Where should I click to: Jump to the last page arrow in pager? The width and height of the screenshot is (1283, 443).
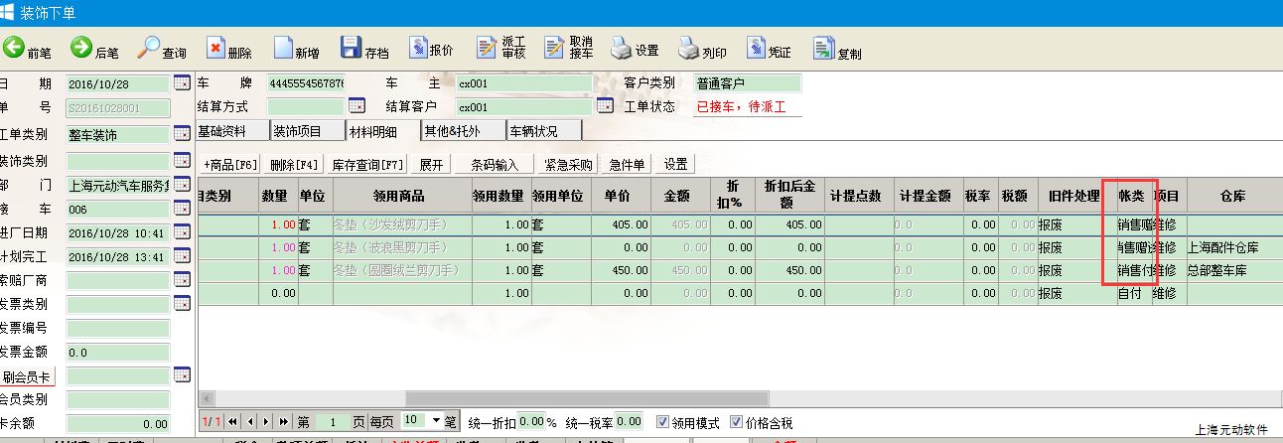point(284,422)
